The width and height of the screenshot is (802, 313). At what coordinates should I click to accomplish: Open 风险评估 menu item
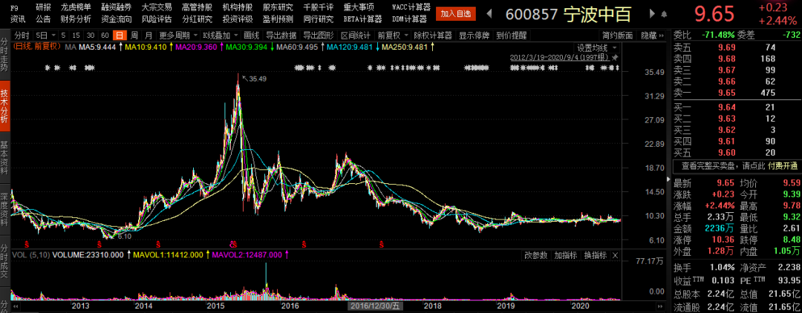tap(157, 19)
